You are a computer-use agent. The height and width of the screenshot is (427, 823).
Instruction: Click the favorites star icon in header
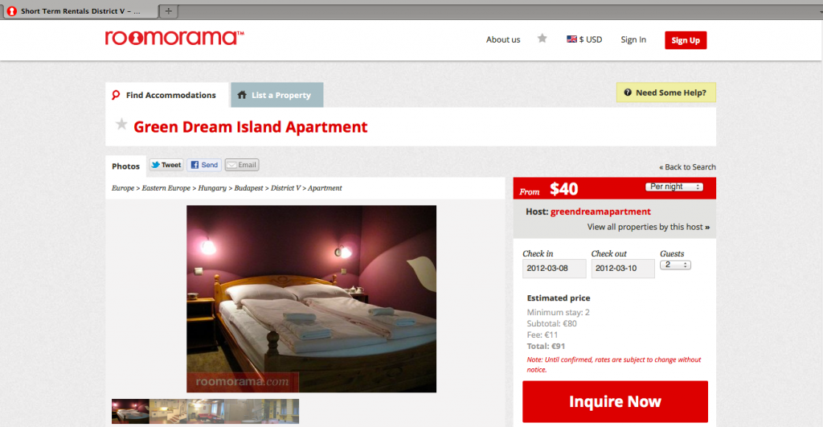coord(543,39)
